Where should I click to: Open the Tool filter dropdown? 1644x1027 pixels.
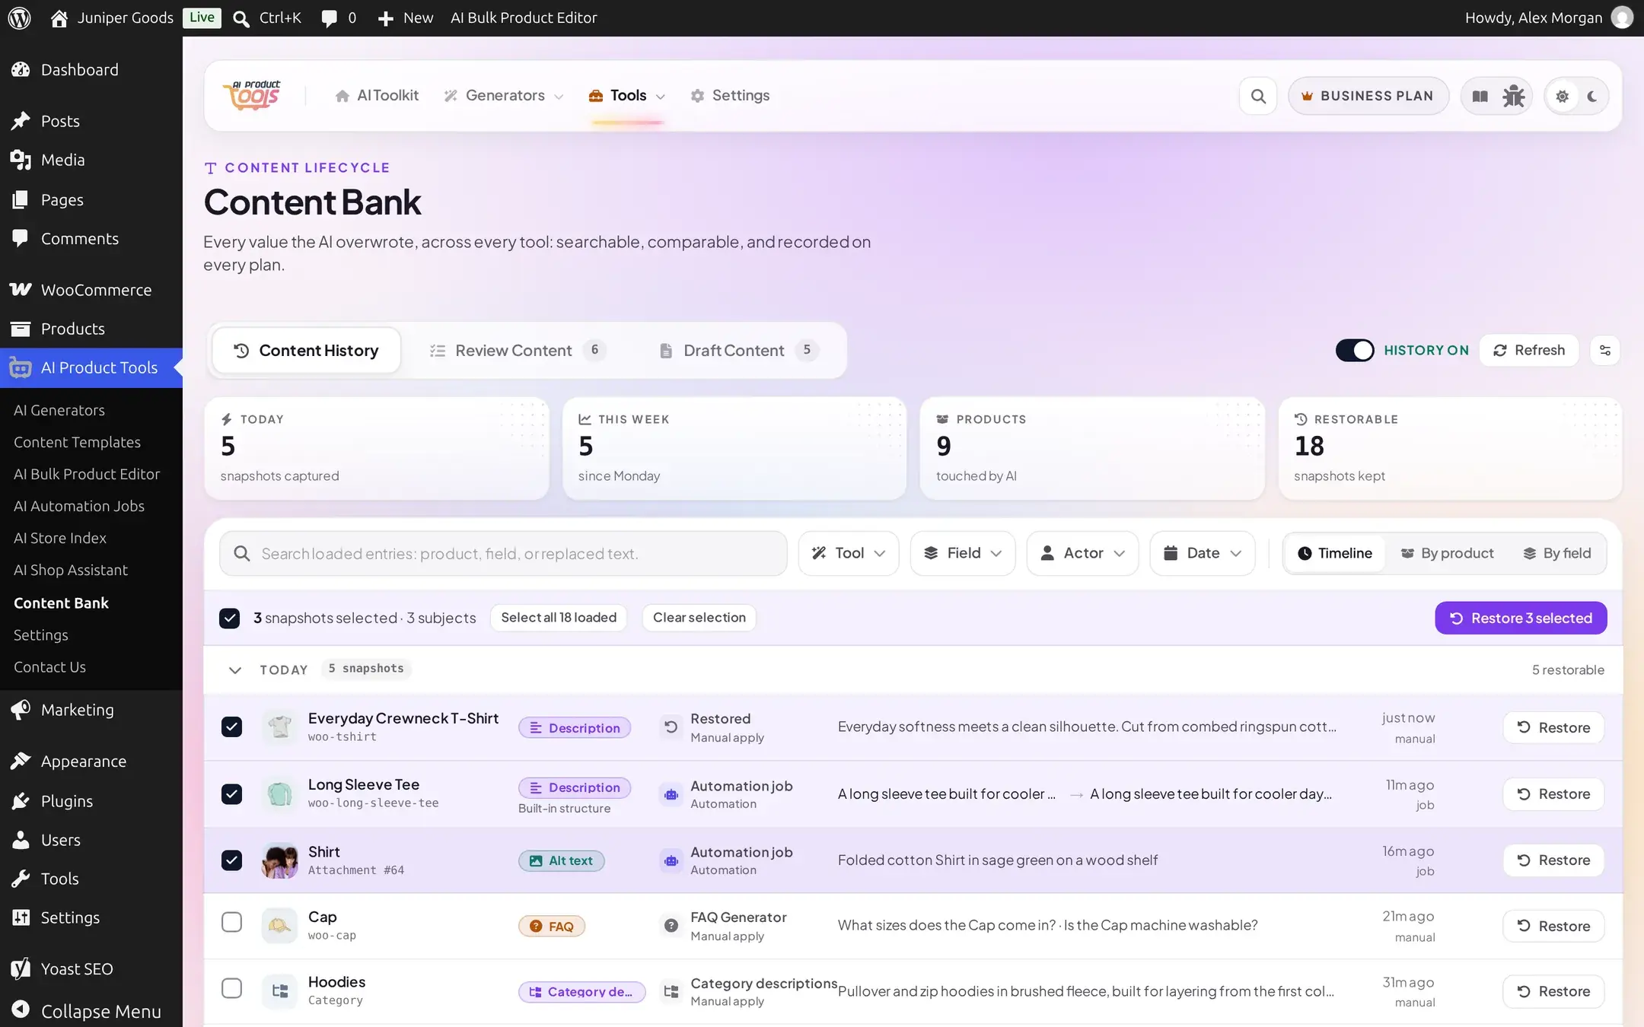[x=849, y=553]
